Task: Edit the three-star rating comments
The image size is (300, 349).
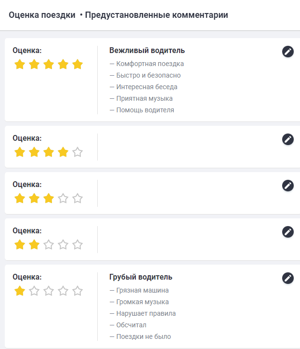Action: coord(288,186)
